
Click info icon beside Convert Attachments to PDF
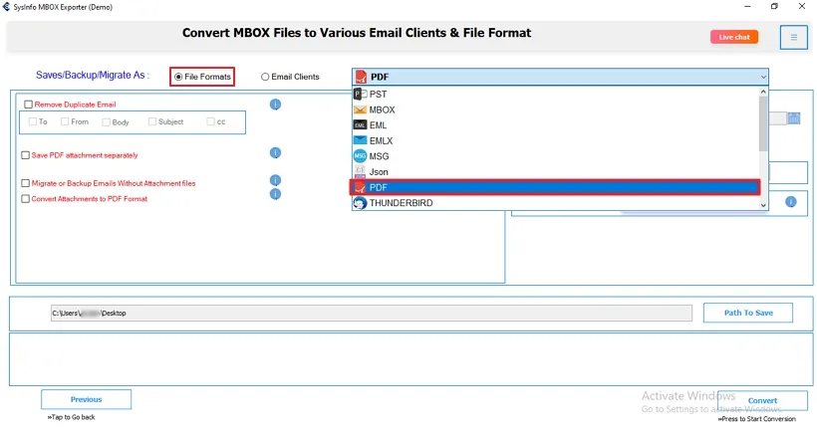(x=275, y=194)
